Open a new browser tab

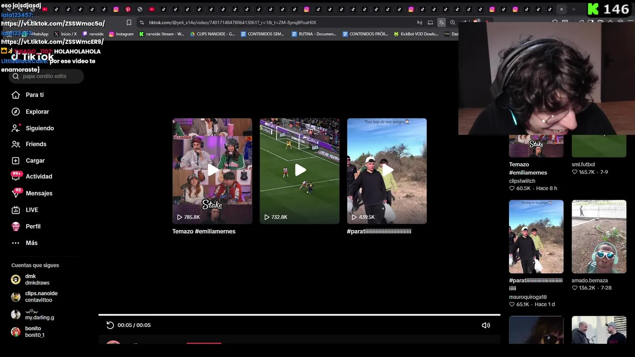click(573, 9)
